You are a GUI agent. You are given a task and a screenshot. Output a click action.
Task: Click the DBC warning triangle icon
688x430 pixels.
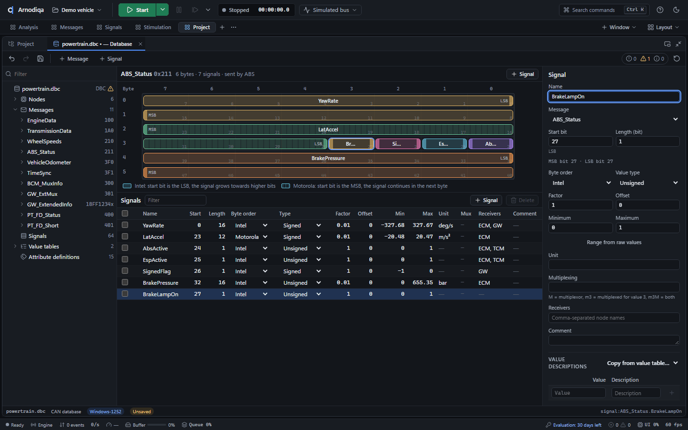pos(111,89)
